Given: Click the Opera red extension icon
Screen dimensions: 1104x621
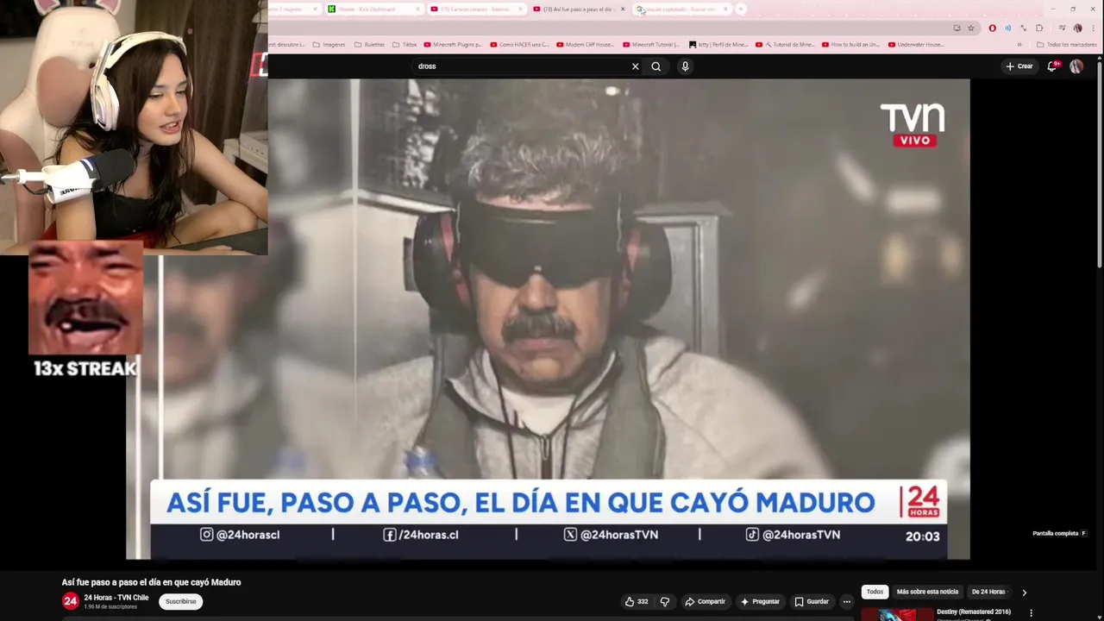Looking at the screenshot, I should [993, 28].
